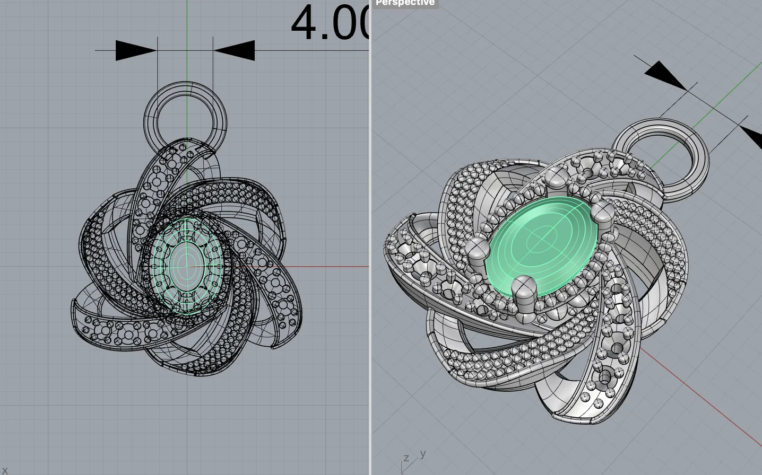This screenshot has width=762, height=475.
Task: Click the right dimension arrowhead in top view
Action: tap(233, 50)
